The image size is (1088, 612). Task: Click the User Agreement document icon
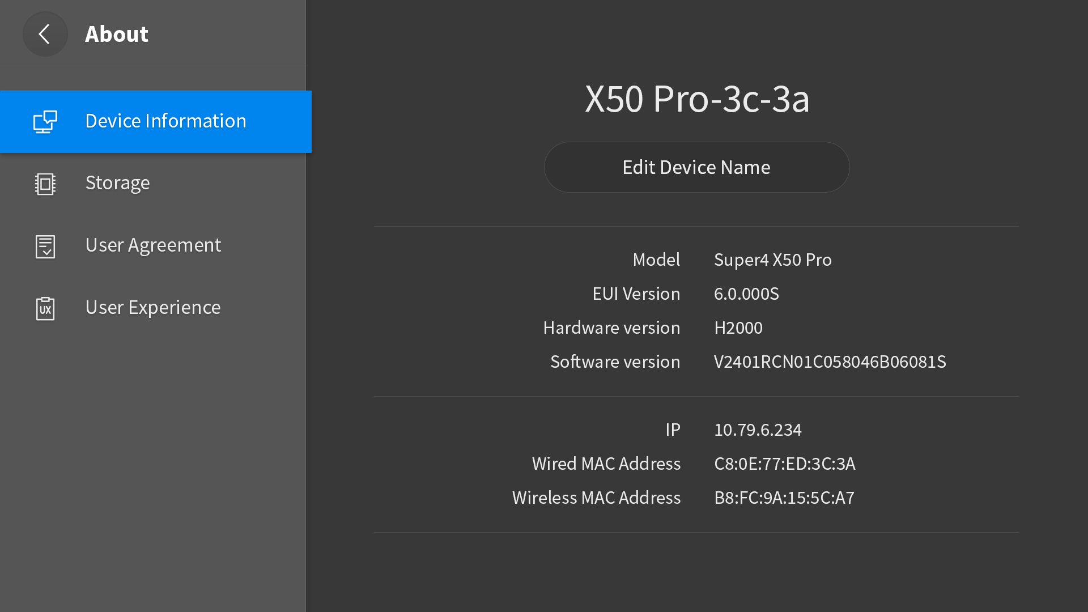coord(45,246)
